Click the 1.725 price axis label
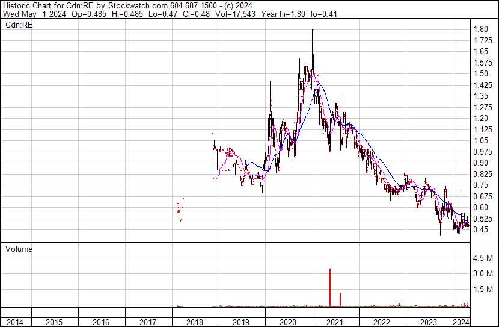The image size is (499, 327). click(483, 40)
